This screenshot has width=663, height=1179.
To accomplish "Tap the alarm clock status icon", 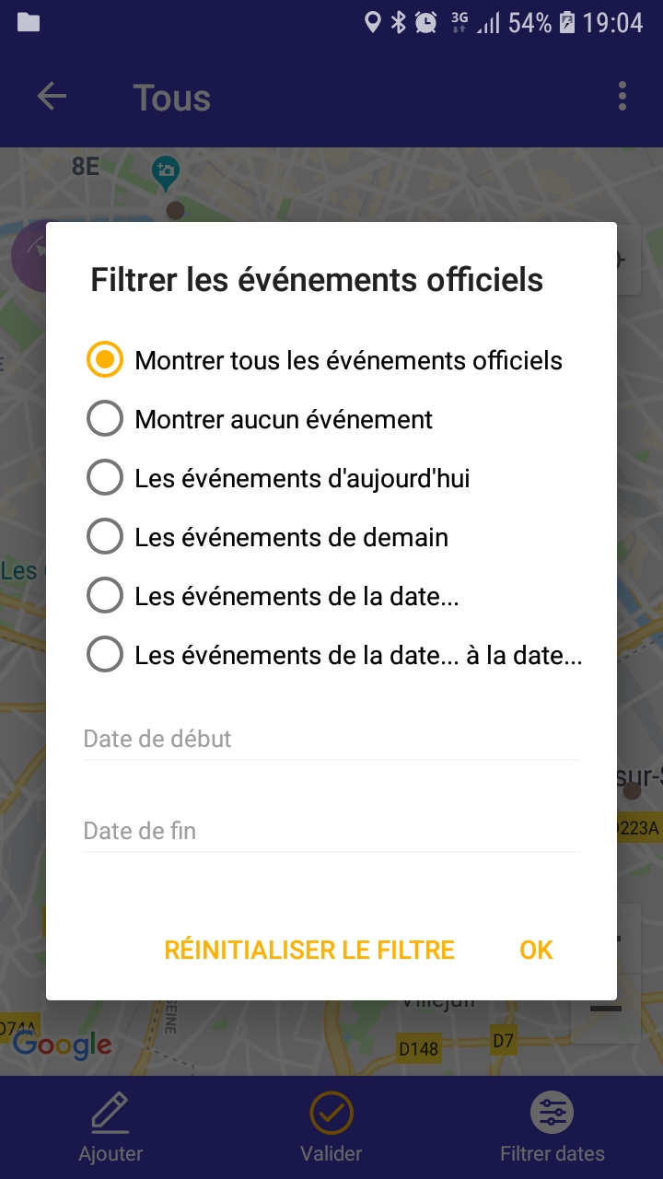I will [425, 22].
